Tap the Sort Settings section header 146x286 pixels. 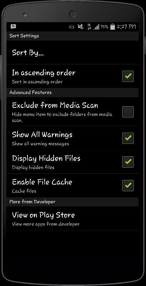click(x=24, y=36)
